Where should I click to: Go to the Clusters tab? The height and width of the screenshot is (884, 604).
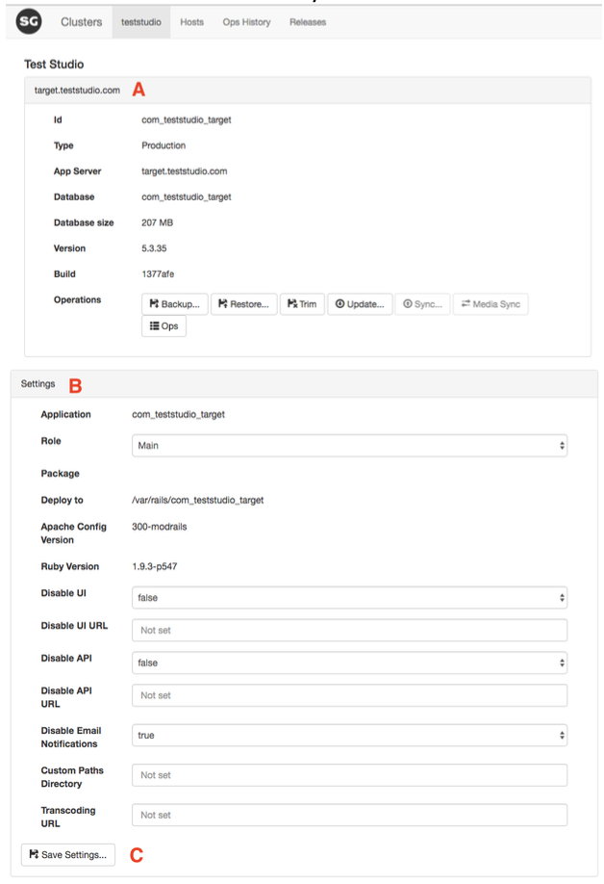pyautogui.click(x=81, y=22)
